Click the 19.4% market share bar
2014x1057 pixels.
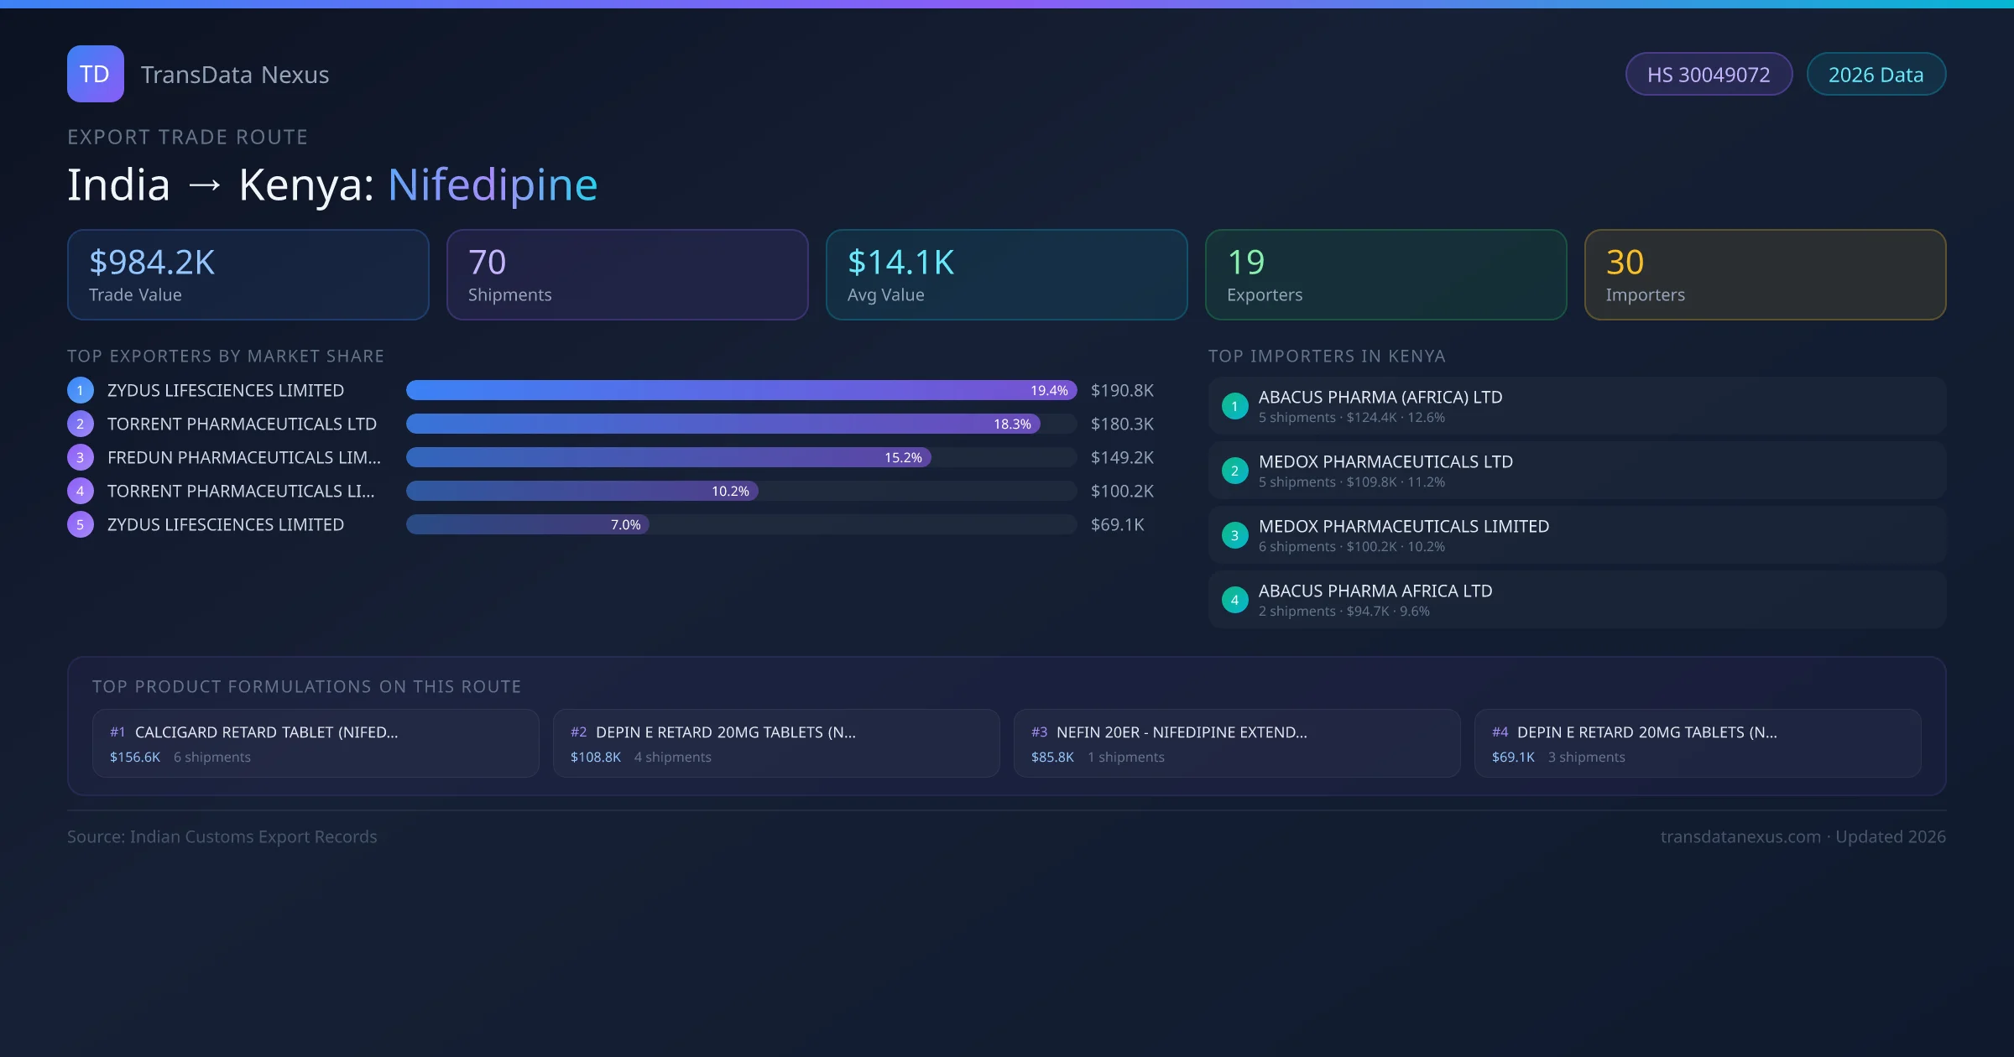click(740, 390)
